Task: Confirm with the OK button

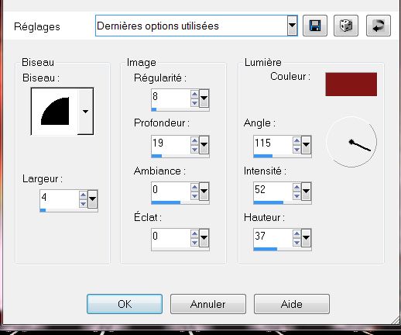Action: tap(125, 304)
